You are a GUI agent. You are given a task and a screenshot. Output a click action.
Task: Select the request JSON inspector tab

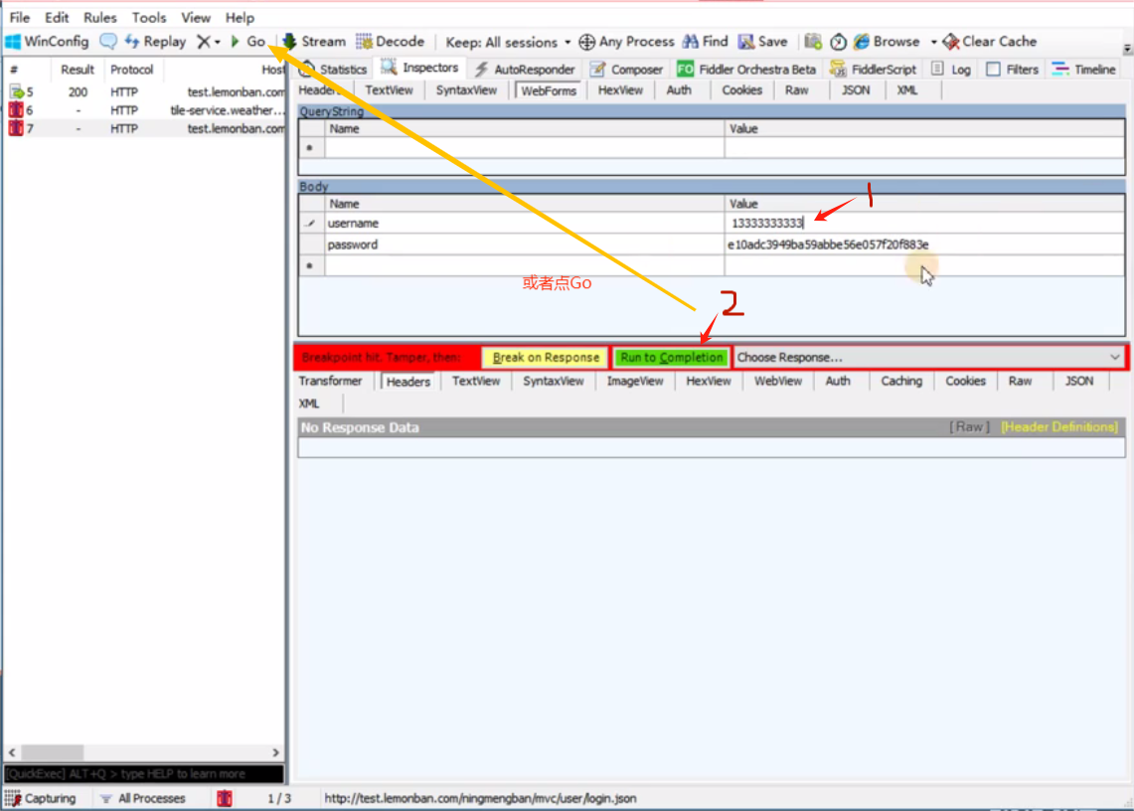[856, 89]
